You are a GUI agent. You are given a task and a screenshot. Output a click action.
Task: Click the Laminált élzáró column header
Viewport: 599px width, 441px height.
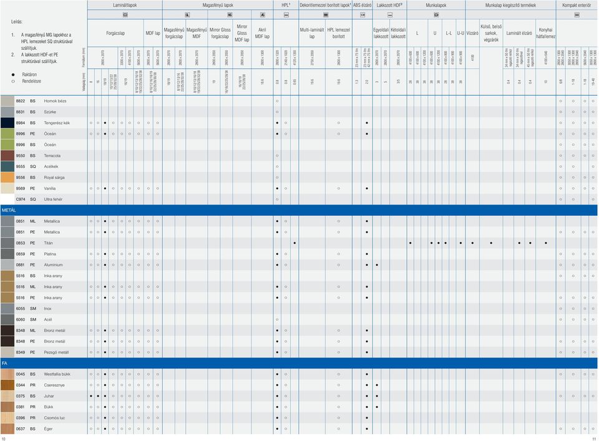519,33
